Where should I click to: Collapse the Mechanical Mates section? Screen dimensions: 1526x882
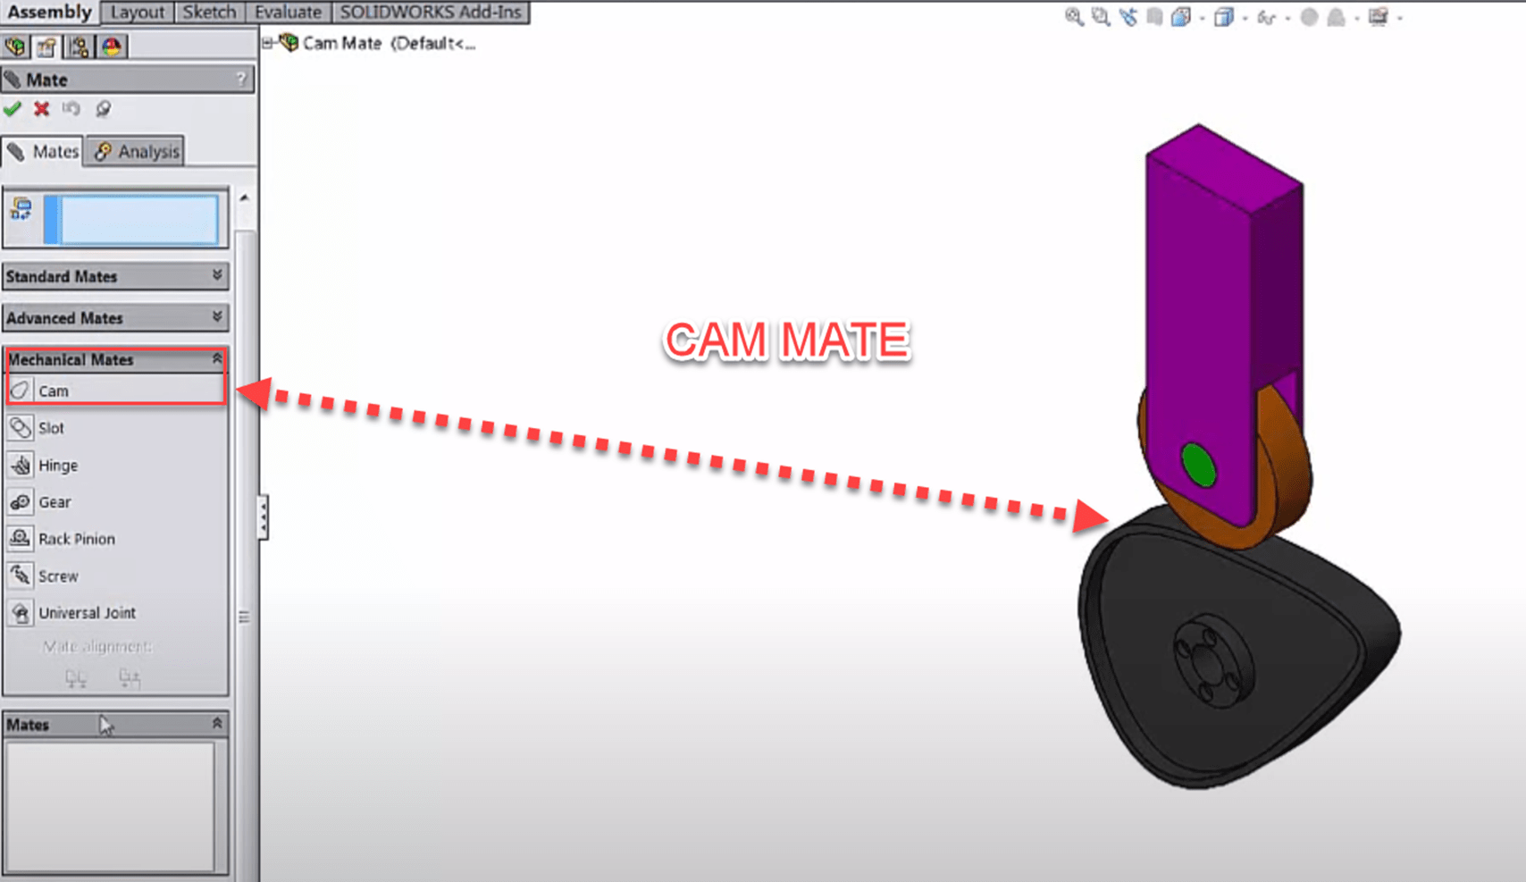pos(217,358)
